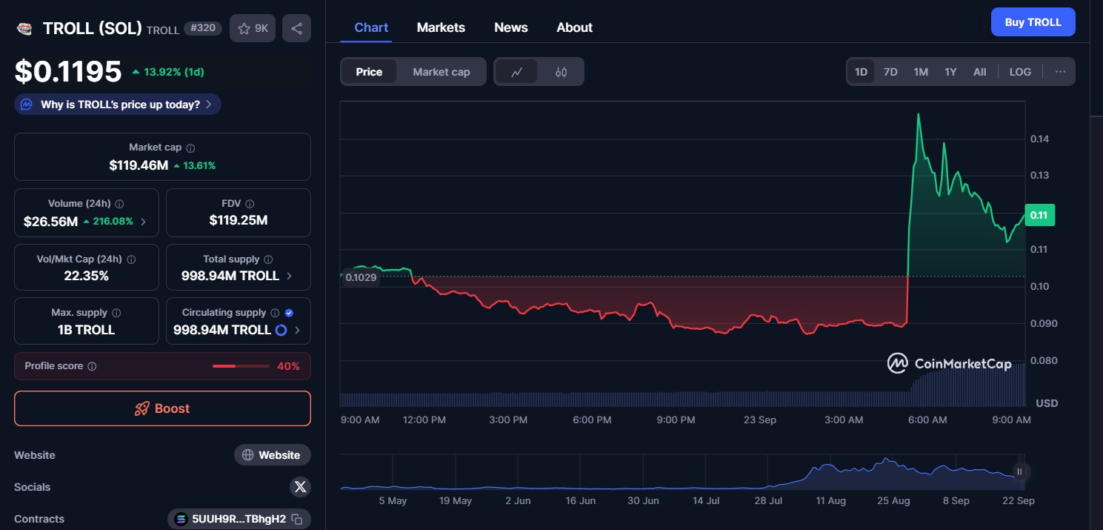This screenshot has width=1103, height=530.
Task: Toggle LOG scale on chart
Action: click(x=1020, y=72)
